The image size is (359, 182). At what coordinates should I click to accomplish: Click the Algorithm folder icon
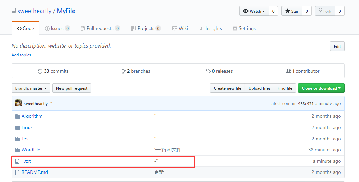click(x=18, y=116)
